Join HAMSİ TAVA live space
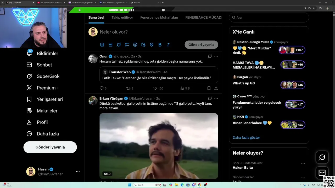The height and width of the screenshot is (188, 335). (x=293, y=64)
